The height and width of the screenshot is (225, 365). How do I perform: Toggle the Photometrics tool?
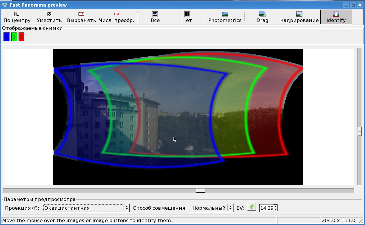coord(225,17)
